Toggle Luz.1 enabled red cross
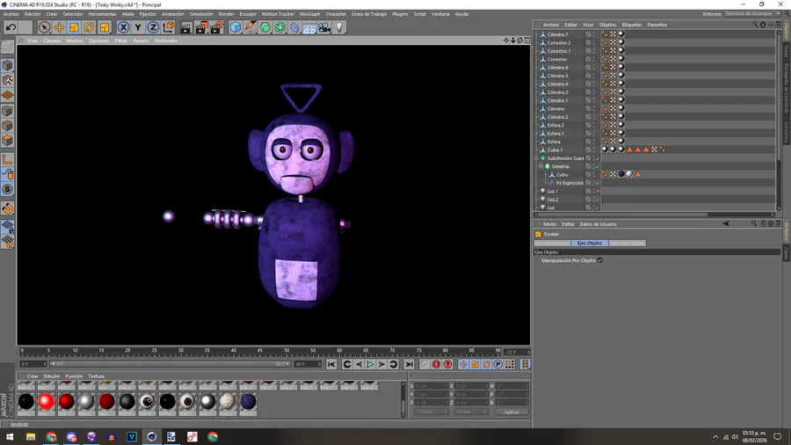 [x=598, y=191]
